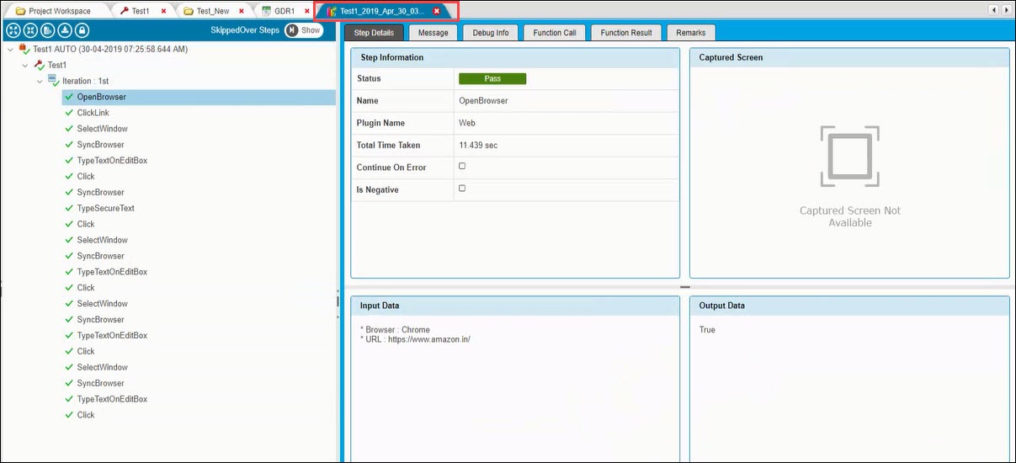The image size is (1016, 463).
Task: Select the ClickLink step in tree
Action: (93, 113)
